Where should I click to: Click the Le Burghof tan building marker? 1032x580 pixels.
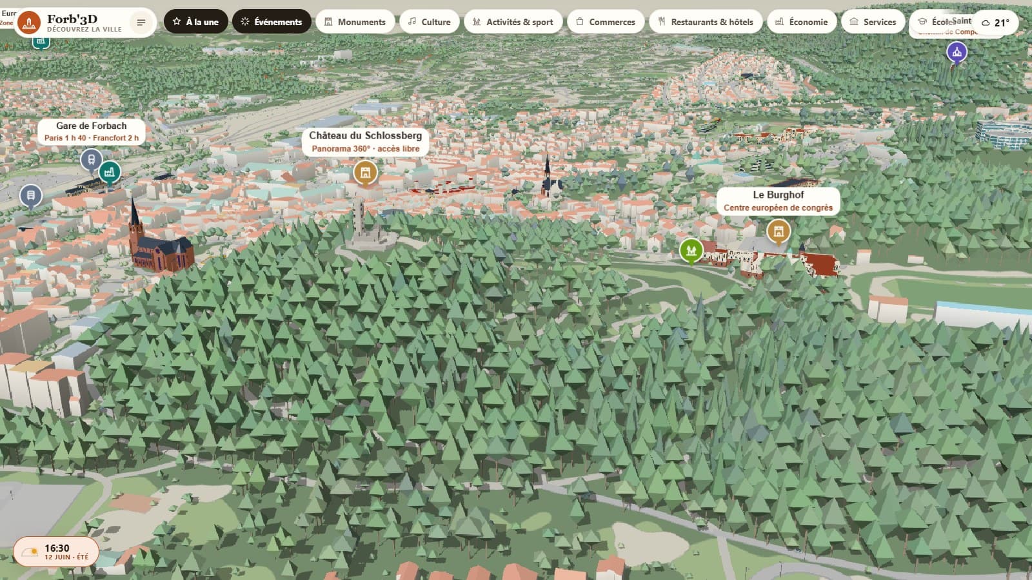pos(778,231)
